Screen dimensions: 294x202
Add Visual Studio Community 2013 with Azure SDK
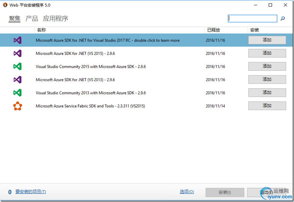(x=267, y=93)
